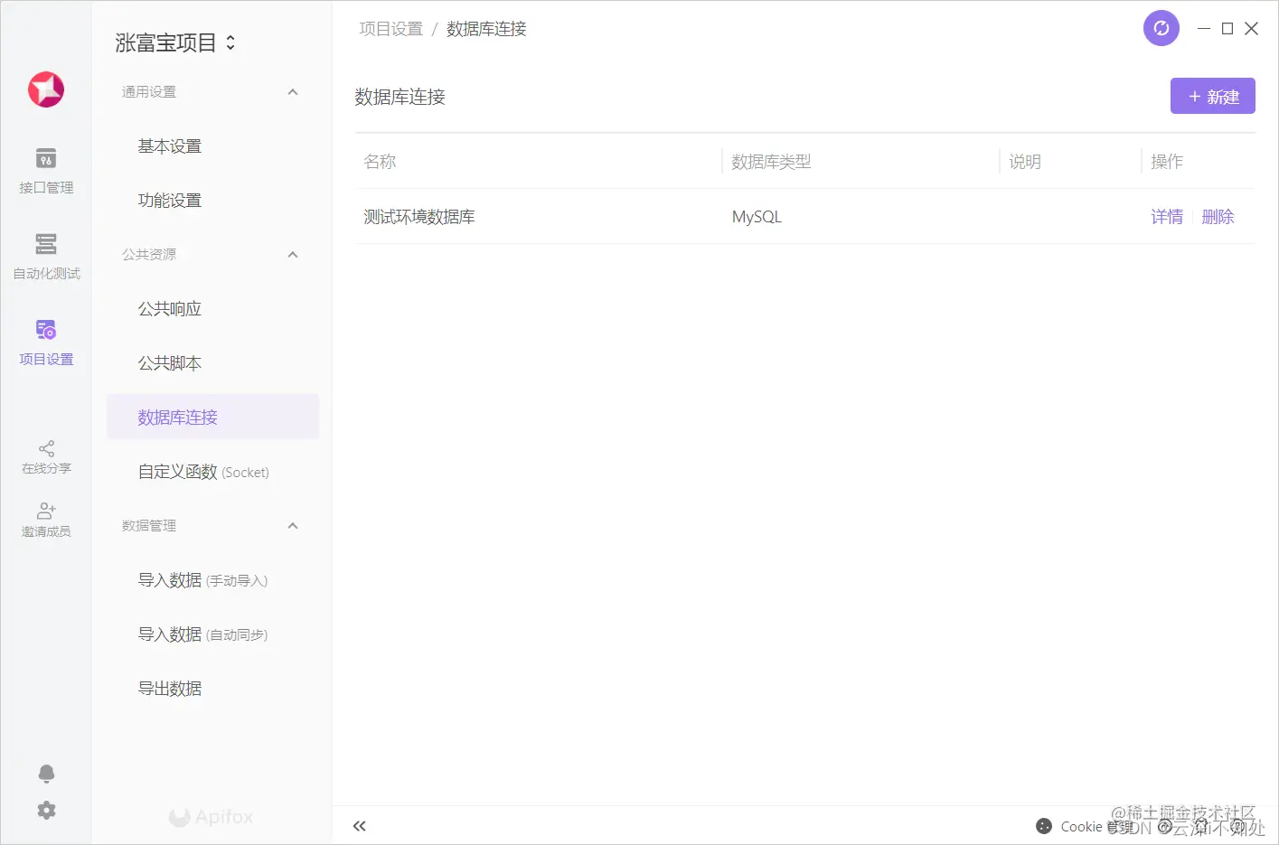Click the 测试环境数据库 name cell
Image resolution: width=1279 pixels, height=845 pixels.
click(419, 217)
